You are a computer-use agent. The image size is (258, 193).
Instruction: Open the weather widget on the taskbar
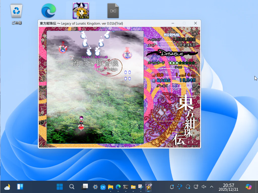(7, 187)
